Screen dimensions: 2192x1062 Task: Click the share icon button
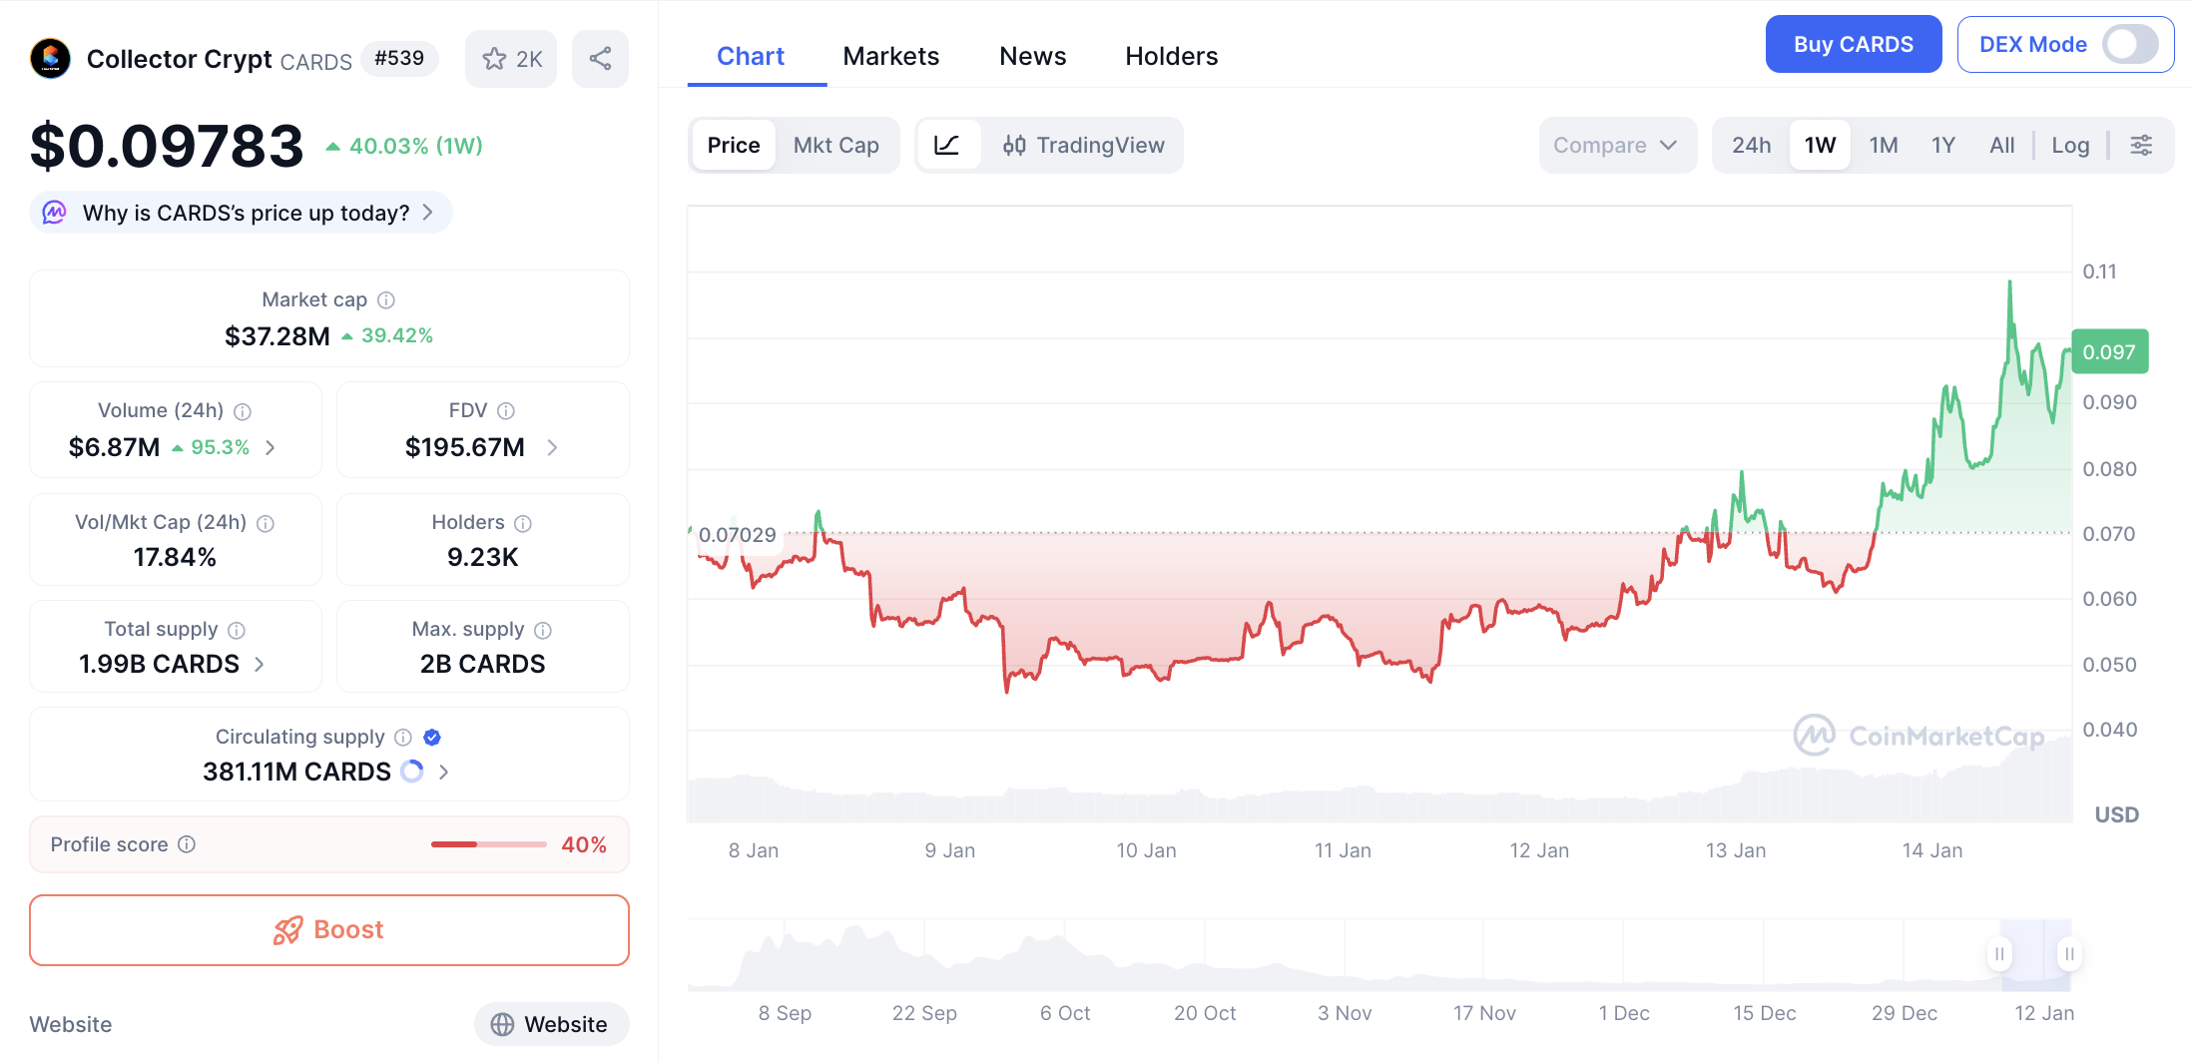600,59
